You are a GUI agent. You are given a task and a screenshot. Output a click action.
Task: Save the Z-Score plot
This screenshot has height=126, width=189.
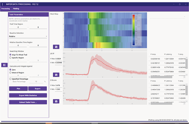pos(56,101)
